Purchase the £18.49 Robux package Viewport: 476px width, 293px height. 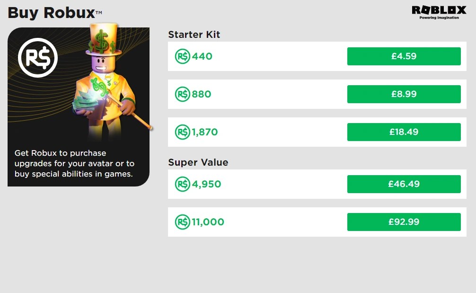point(404,132)
